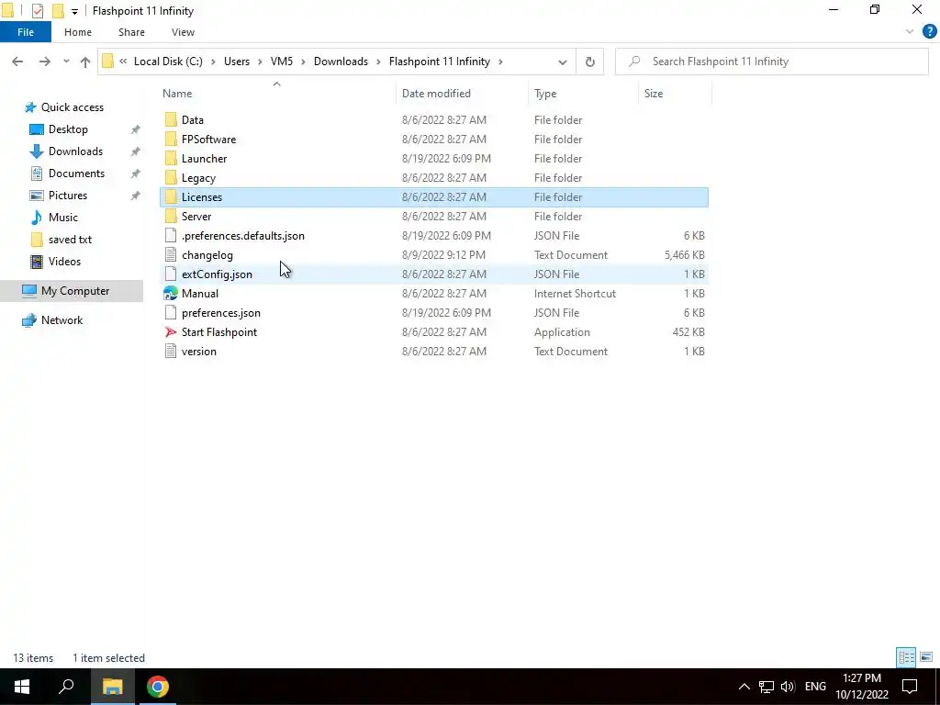Screen dimensions: 940x705
Task: Open Music in navigation pane
Action: click(x=62, y=218)
